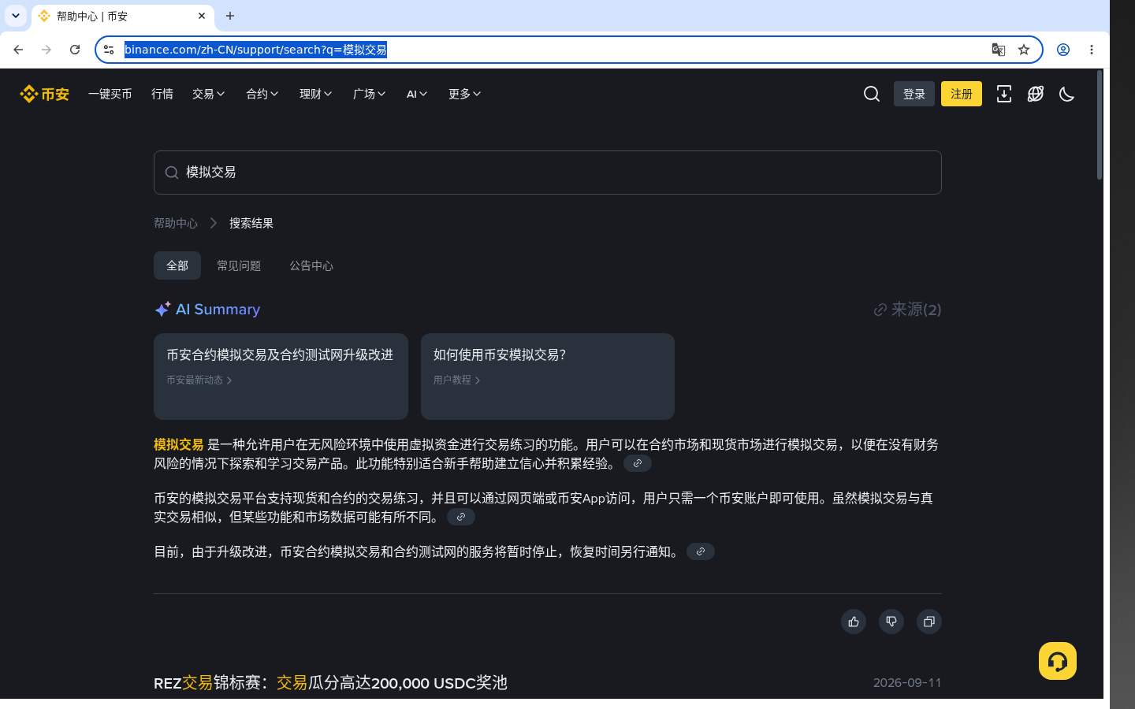
Task: Click source link icon after second summary paragraph
Action: point(461,517)
